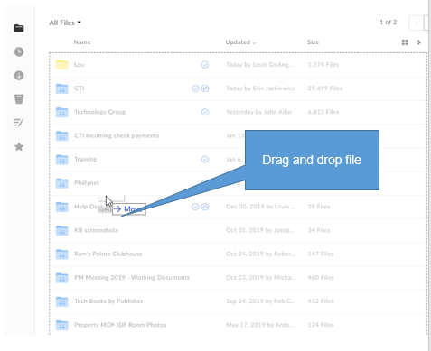
Task: Open FM Meeting 2019 - Working Documents name
Action: [132, 278]
